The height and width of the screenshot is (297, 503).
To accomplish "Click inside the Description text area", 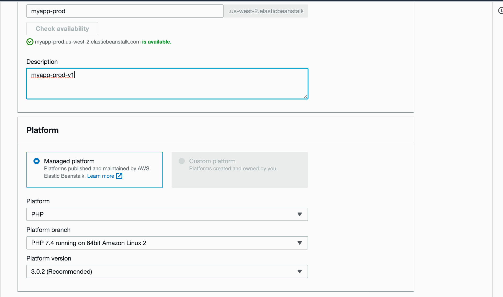I will 167,84.
